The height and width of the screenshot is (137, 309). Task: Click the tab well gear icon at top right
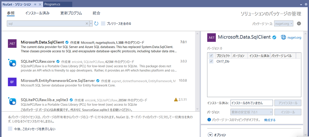[x=306, y=4]
